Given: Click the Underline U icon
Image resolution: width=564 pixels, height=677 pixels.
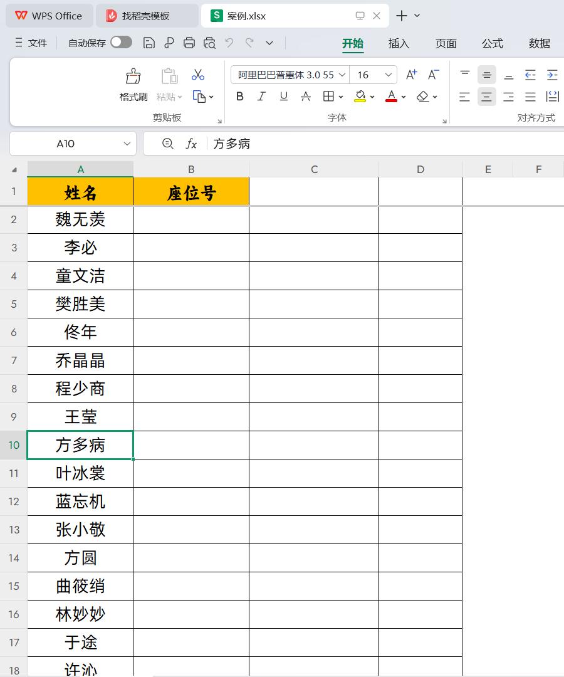Looking at the screenshot, I should click(283, 97).
